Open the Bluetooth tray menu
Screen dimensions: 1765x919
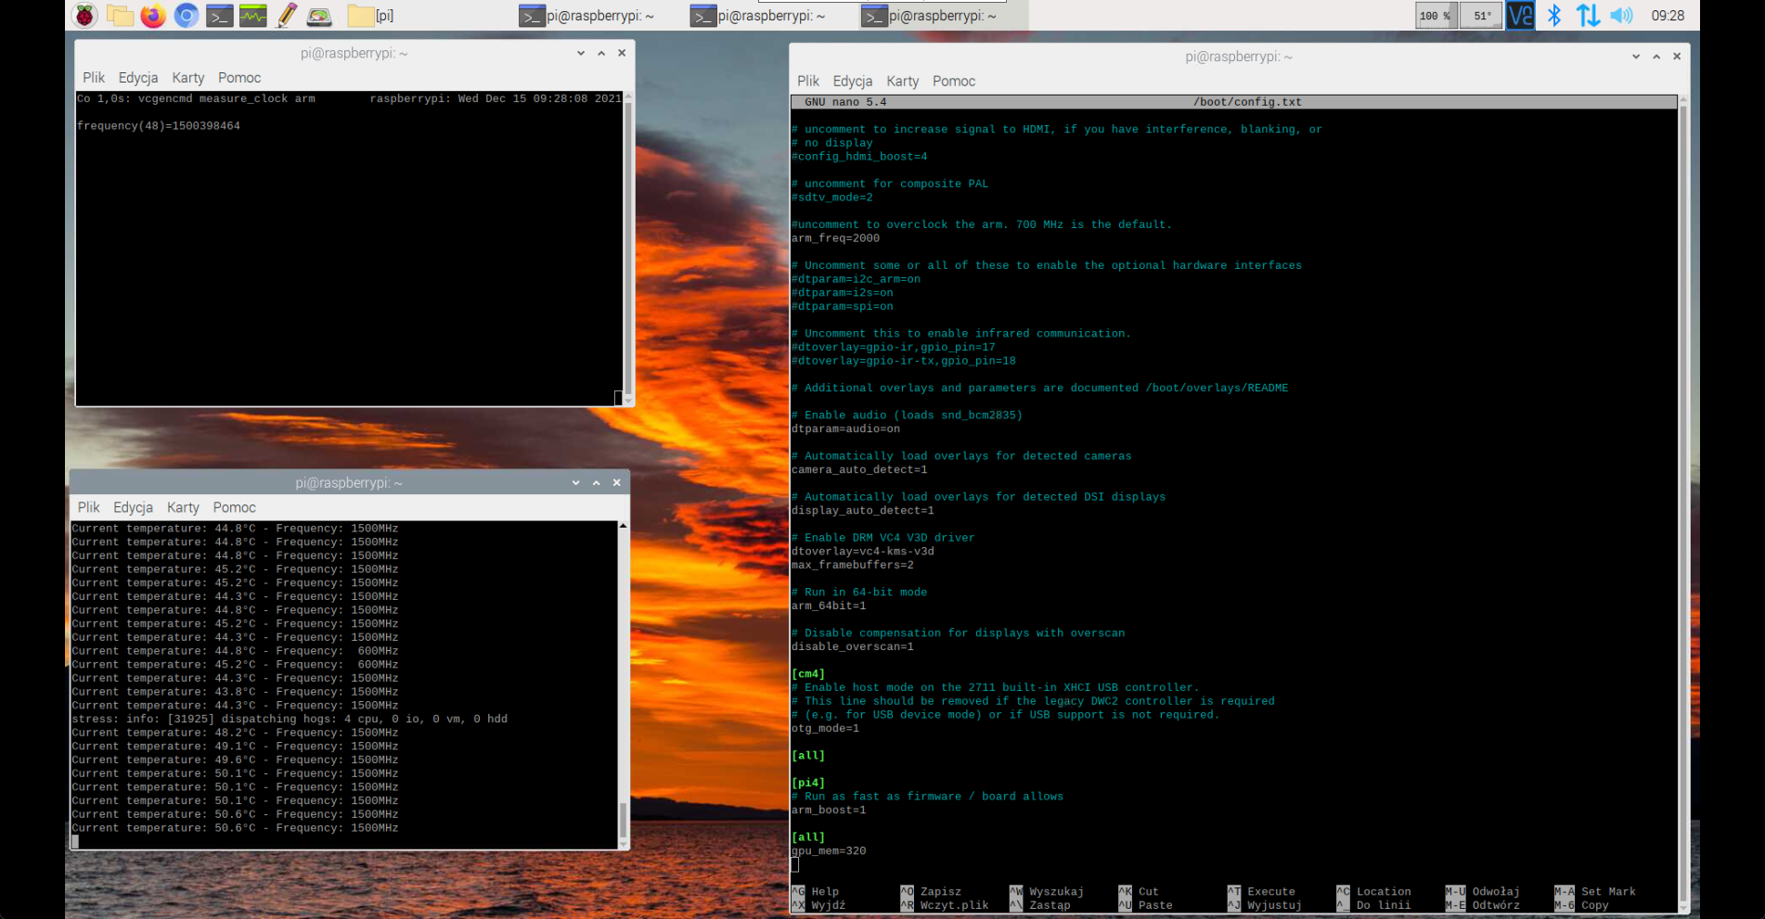[x=1554, y=15]
